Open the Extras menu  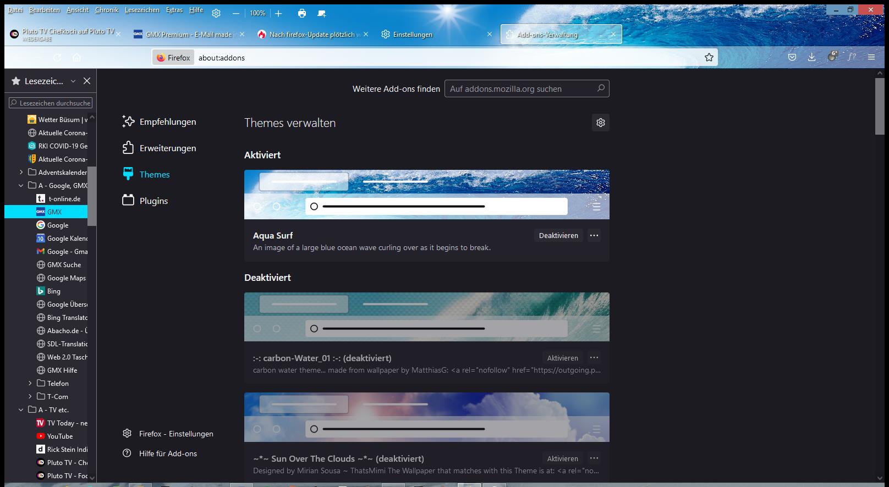pyautogui.click(x=174, y=10)
